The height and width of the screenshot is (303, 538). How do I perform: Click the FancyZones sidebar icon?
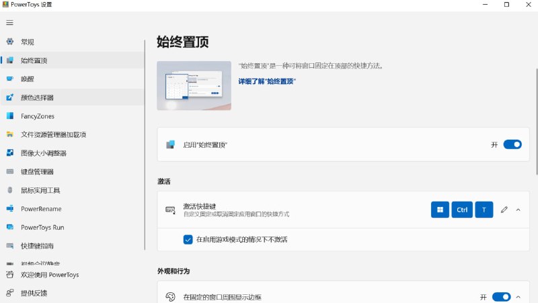pos(10,116)
